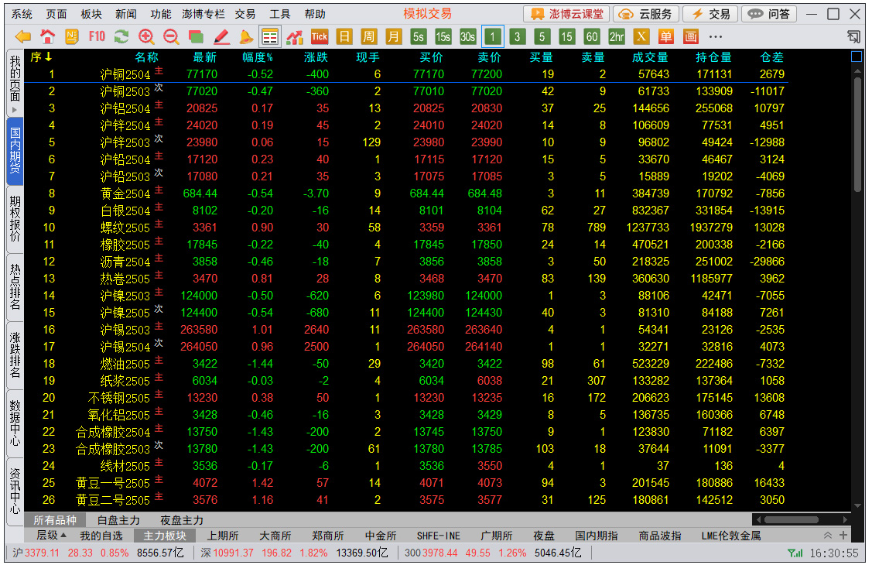Viewport: 872px width, 565px height.
Task: Select 沪铜2504 row name
Action: click(125, 74)
